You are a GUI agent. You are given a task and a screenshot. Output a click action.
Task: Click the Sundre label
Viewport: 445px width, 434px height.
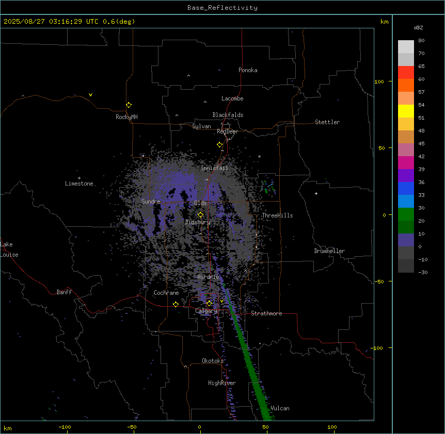click(151, 202)
